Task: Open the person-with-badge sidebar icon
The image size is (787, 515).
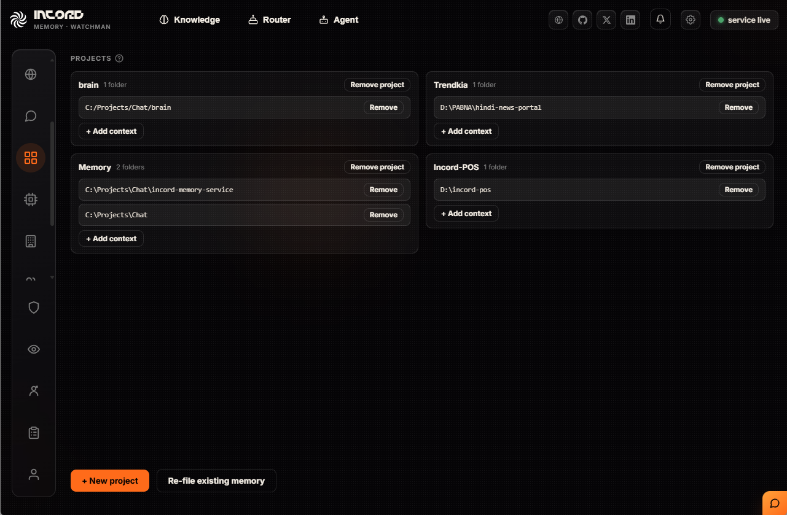Action: coord(34,391)
